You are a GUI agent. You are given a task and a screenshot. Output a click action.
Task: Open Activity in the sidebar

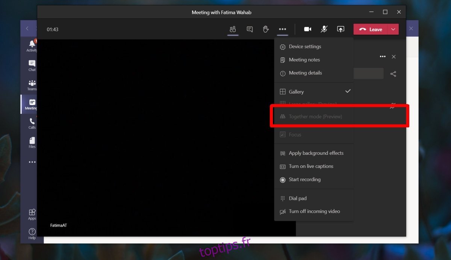pos(32,46)
